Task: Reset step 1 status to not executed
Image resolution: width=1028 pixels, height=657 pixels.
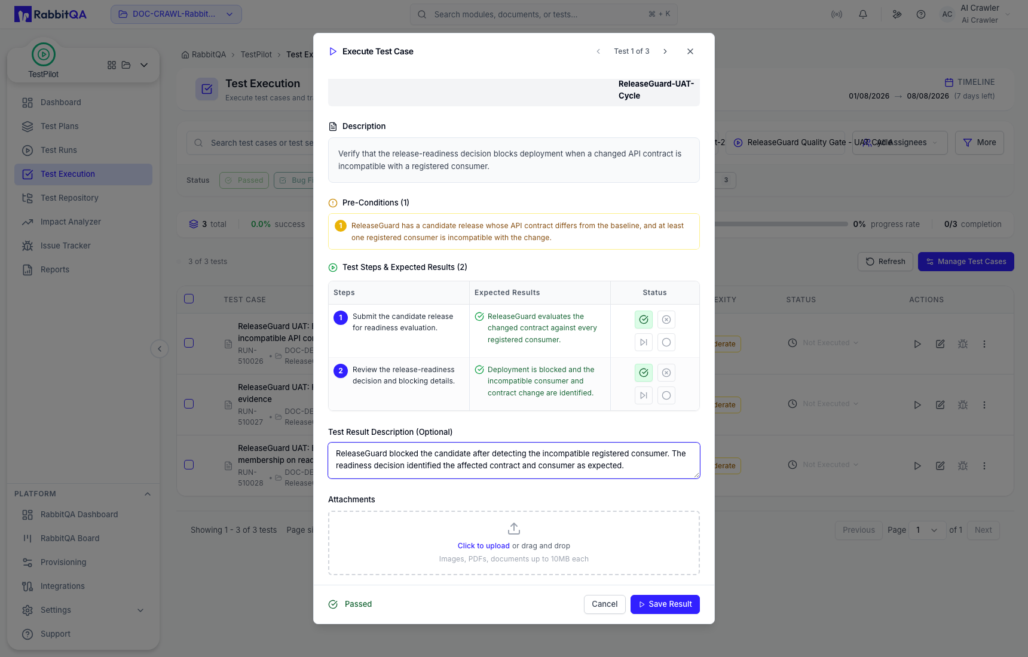Action: (666, 342)
